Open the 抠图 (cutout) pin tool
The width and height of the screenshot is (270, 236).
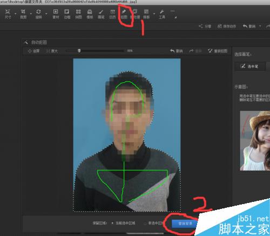click(124, 14)
